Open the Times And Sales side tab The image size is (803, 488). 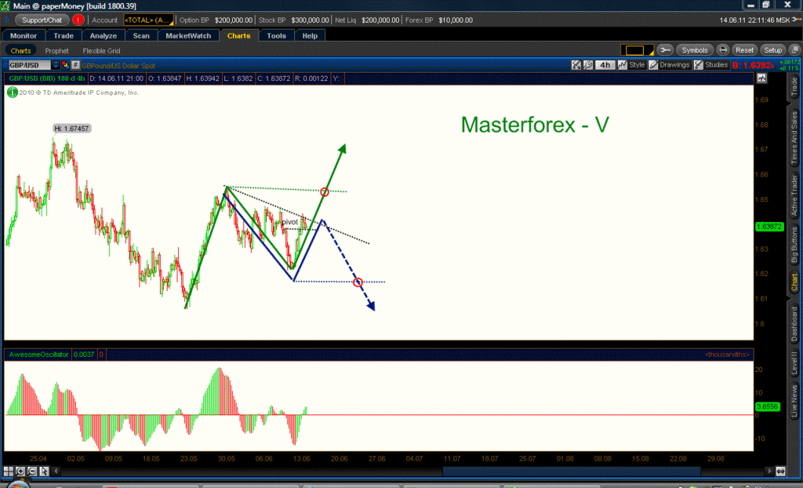pos(794,138)
